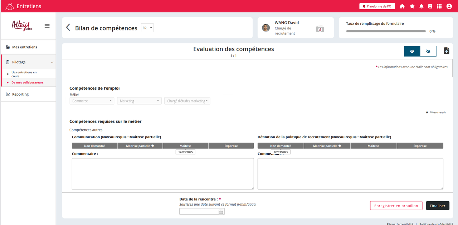Image resolution: width=458 pixels, height=225 pixels.
Task: Open the FR language dropdown
Action: click(x=147, y=28)
